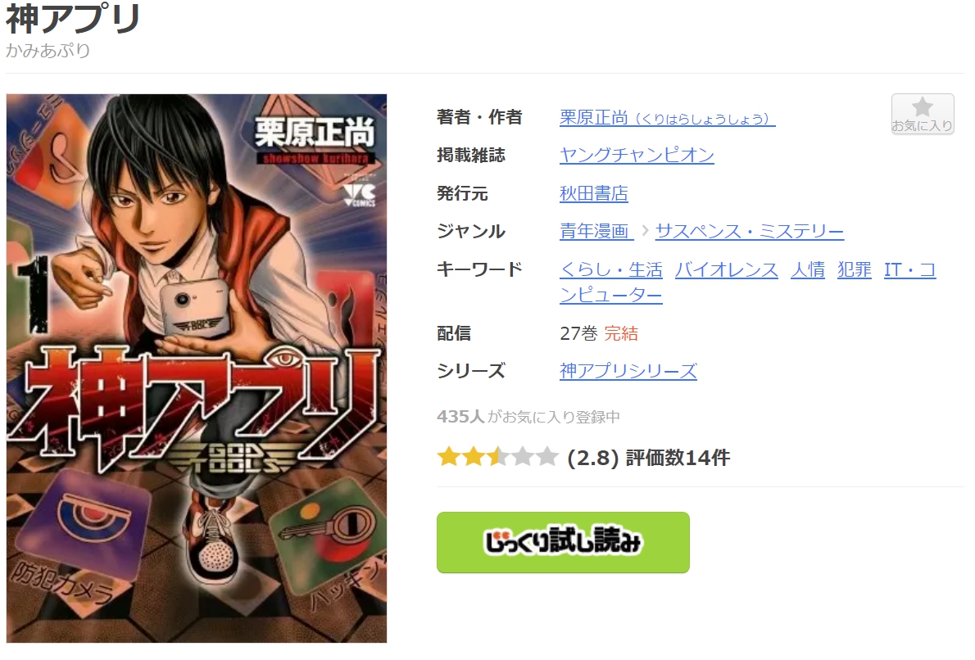Click the 評価数14件 review count text
Viewport: 975px width, 660px height.
pyautogui.click(x=678, y=458)
